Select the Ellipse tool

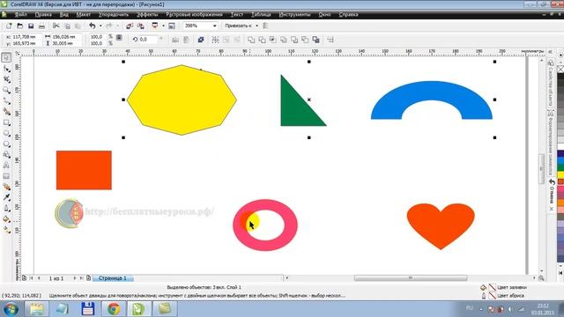tap(6, 133)
